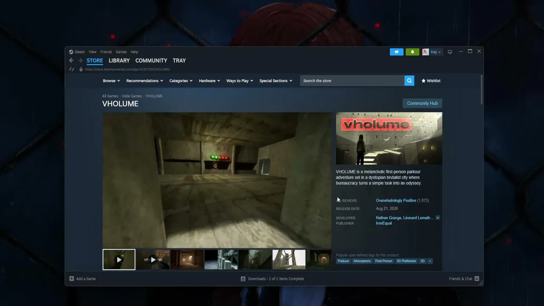This screenshot has height=306, width=544.
Task: Click the VHOLUME breadcrumb link
Action: pos(154,96)
